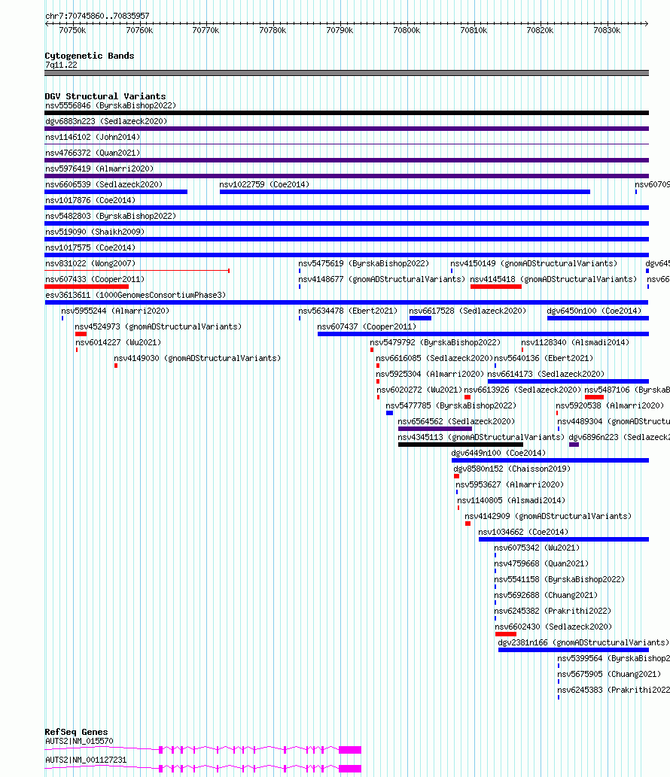Click nsv6075342 (Wu2021) label
The width and height of the screenshot is (670, 777).
pyautogui.click(x=537, y=550)
